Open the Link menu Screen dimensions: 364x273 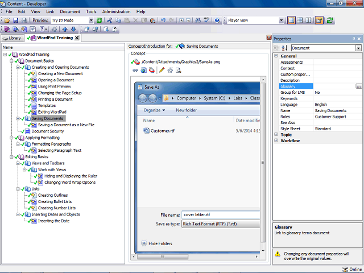50,11
